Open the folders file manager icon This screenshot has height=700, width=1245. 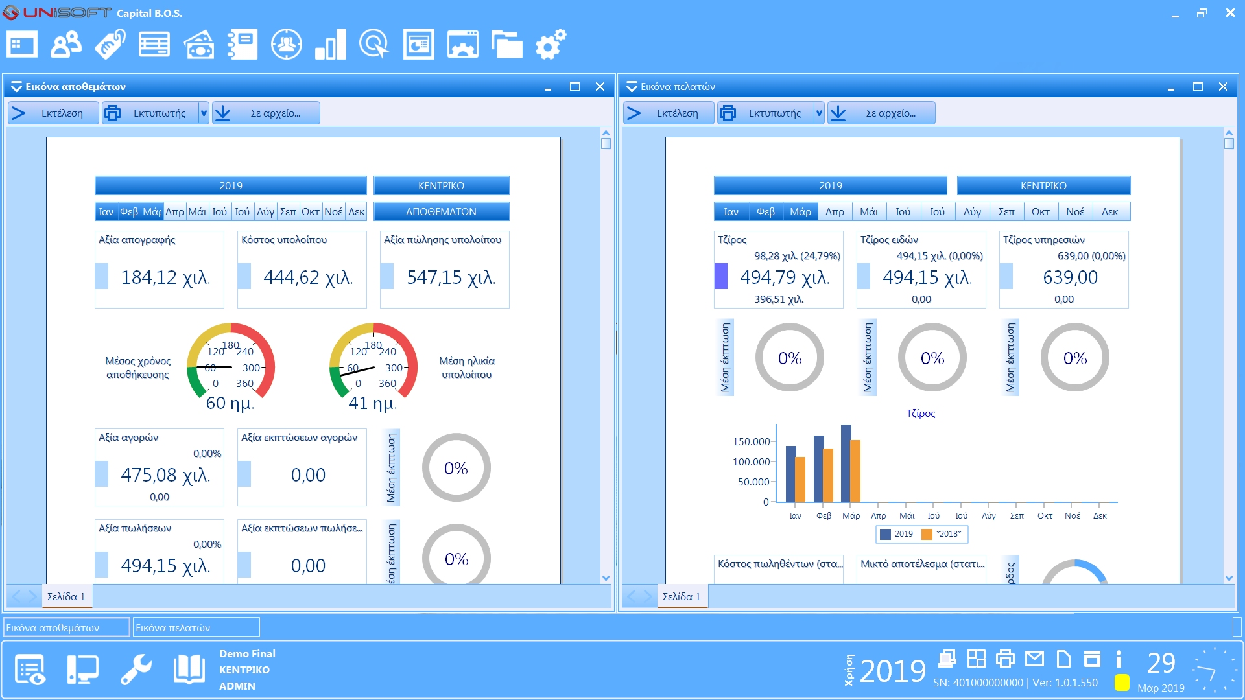coord(507,45)
